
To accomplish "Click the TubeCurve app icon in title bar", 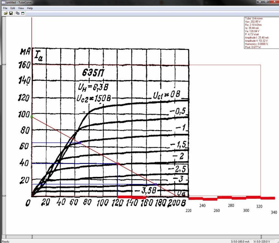I will tap(3, 2).
